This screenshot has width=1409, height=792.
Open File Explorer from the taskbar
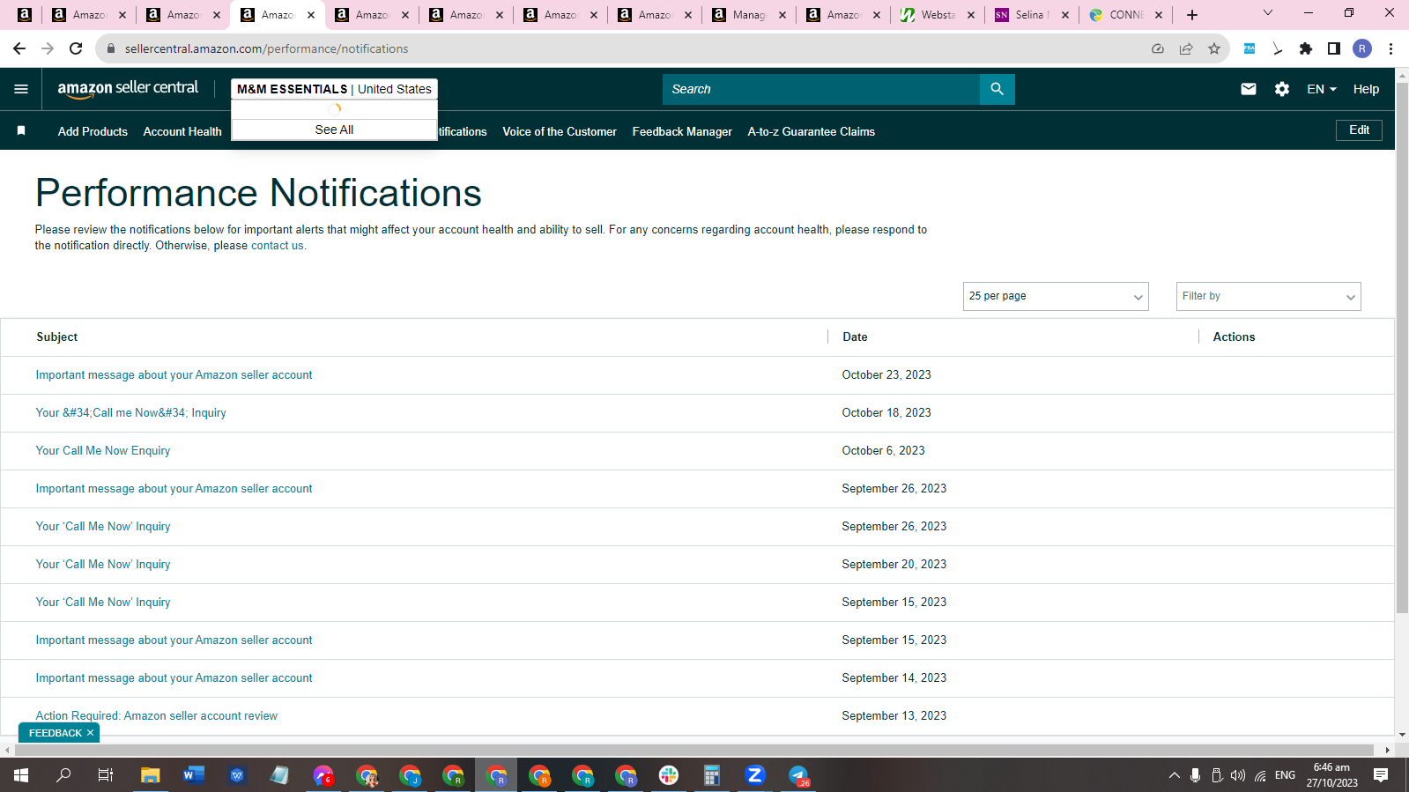(x=151, y=775)
